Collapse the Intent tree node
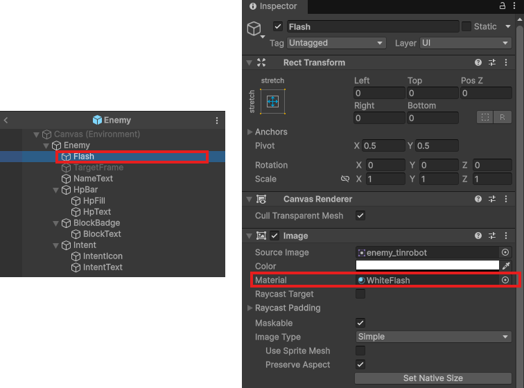 click(56, 245)
